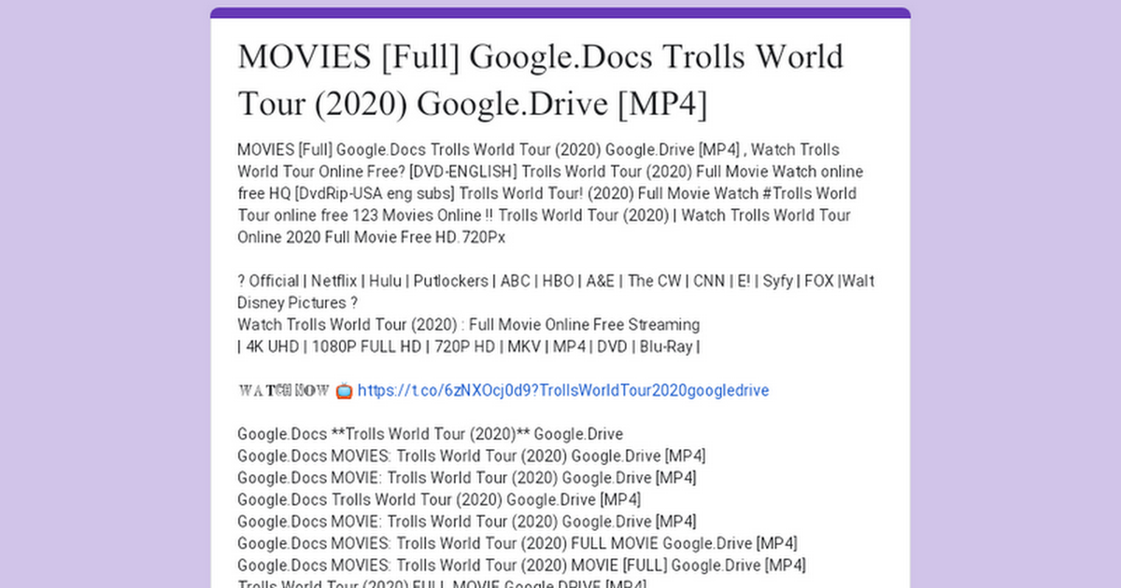
Task: Click 'Disney Pictures ?' text
Action: (x=298, y=302)
